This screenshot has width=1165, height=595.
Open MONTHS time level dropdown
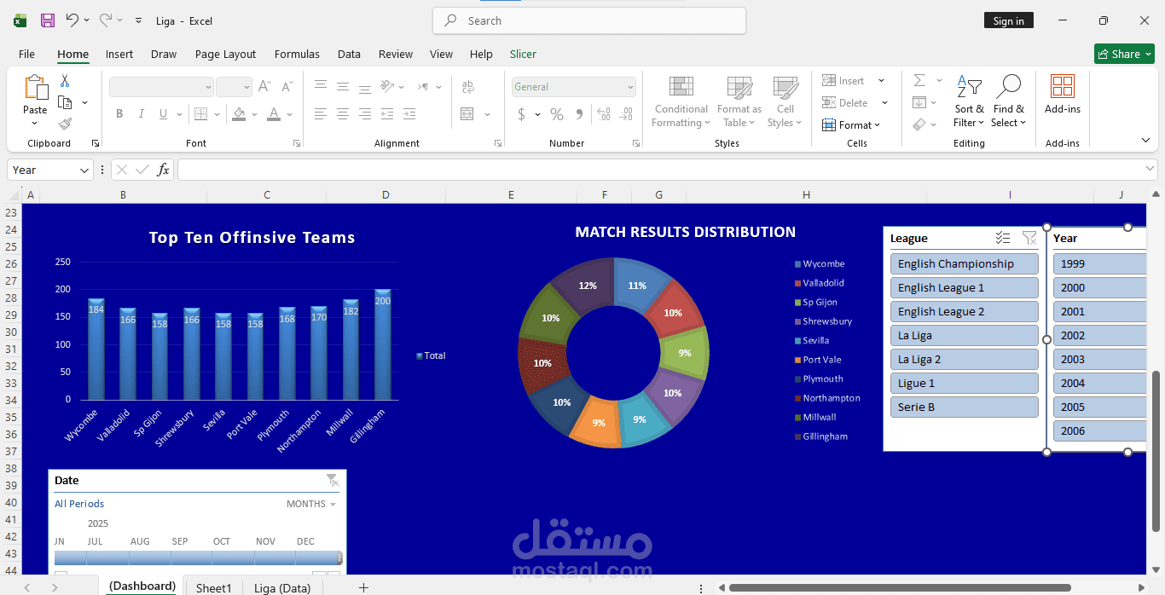tap(311, 504)
